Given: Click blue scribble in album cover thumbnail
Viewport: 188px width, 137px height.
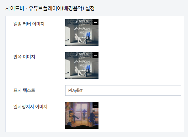Looking at the screenshot, I should pos(88,35).
